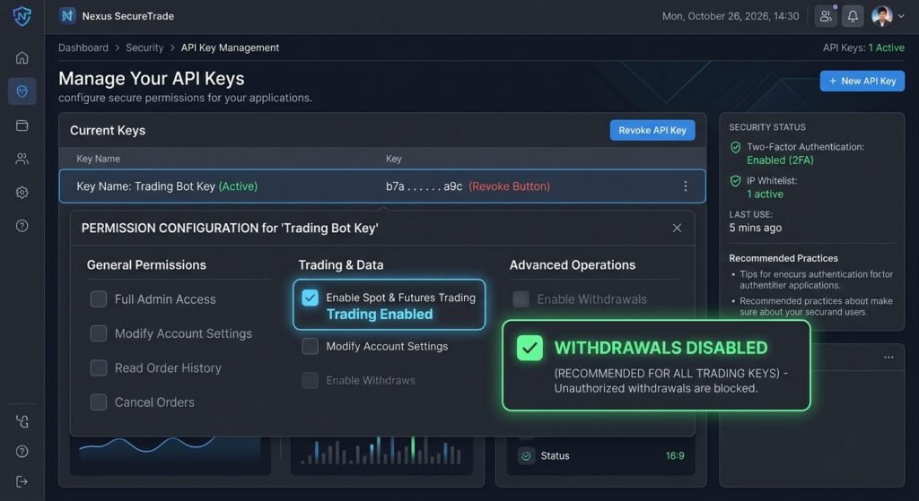Toggle the Enable Withdrawals checkbox
The height and width of the screenshot is (501, 919).
pos(521,299)
